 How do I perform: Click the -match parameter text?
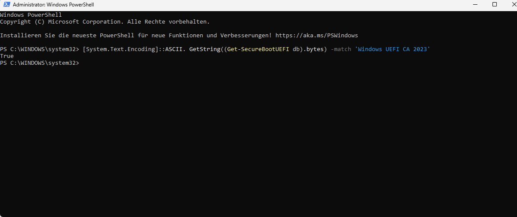341,49
